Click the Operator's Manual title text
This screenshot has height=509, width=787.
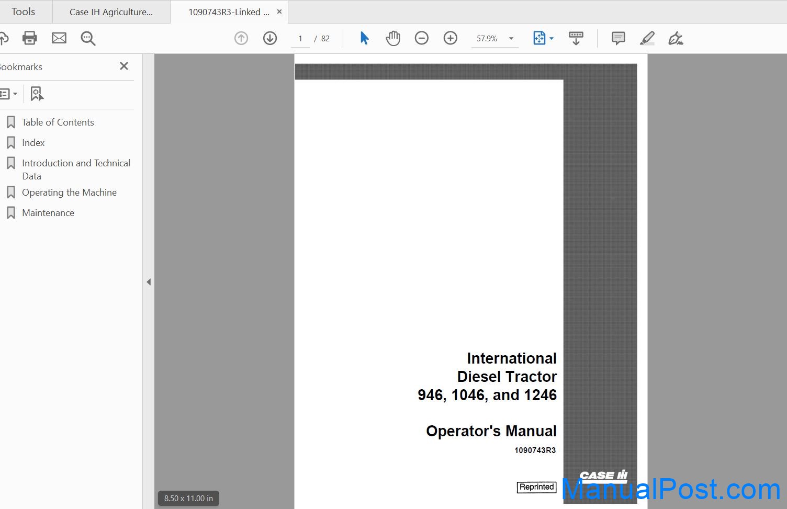pos(491,431)
